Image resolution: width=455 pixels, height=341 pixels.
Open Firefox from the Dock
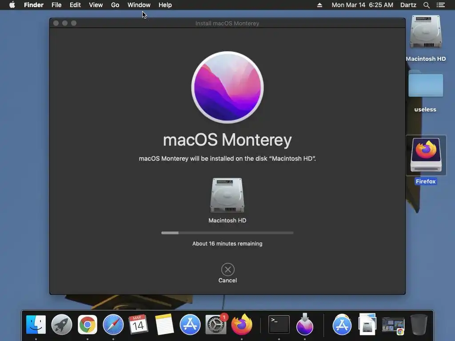[241, 325]
